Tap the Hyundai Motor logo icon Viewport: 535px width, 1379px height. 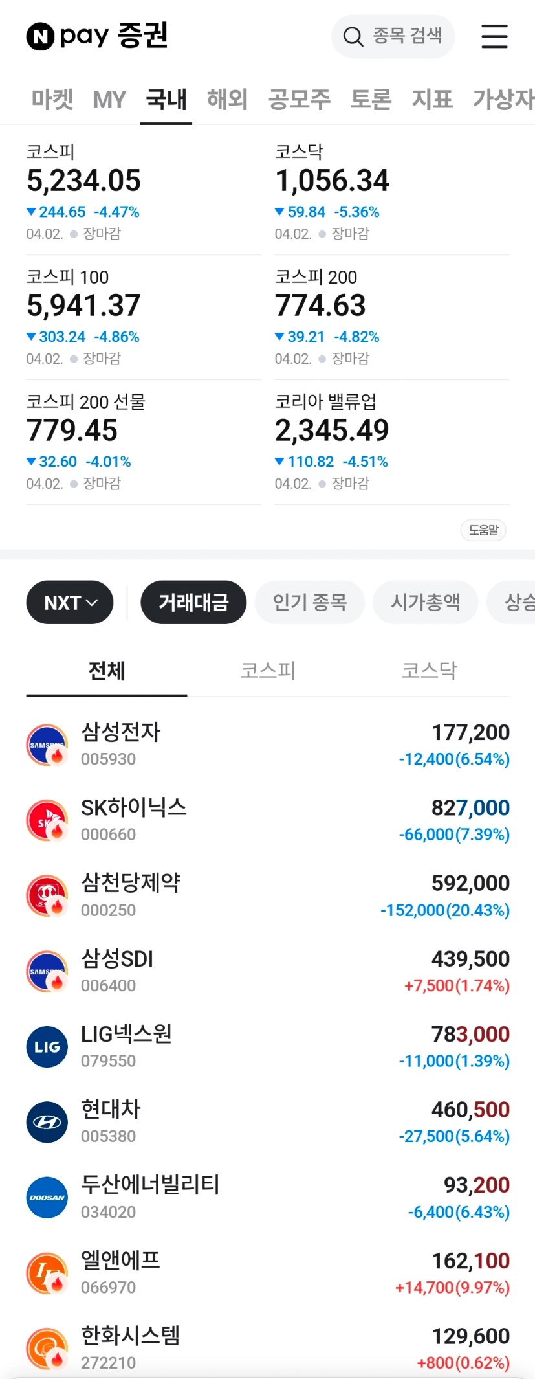pyautogui.click(x=47, y=1122)
